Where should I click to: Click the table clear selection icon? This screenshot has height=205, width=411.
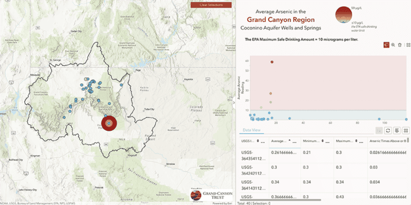coord(379,130)
